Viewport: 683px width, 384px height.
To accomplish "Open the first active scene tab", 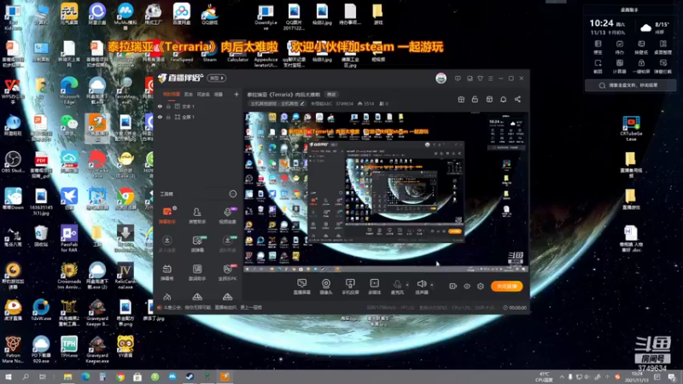I will point(172,94).
